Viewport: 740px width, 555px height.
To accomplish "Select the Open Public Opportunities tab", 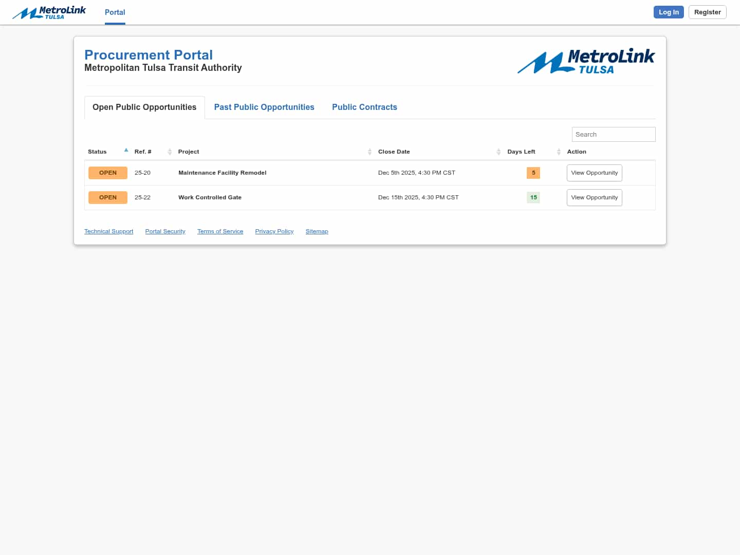I will 144,107.
